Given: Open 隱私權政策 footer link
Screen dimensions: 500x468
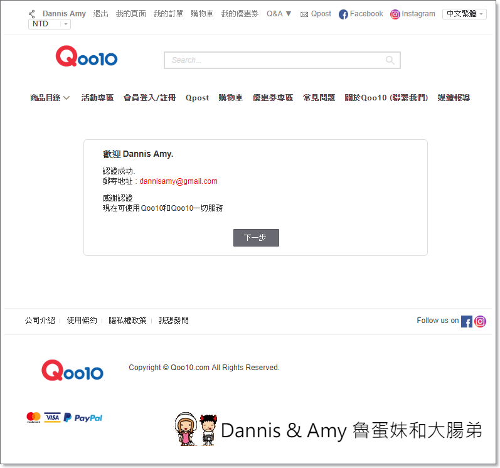Looking at the screenshot, I should point(127,320).
